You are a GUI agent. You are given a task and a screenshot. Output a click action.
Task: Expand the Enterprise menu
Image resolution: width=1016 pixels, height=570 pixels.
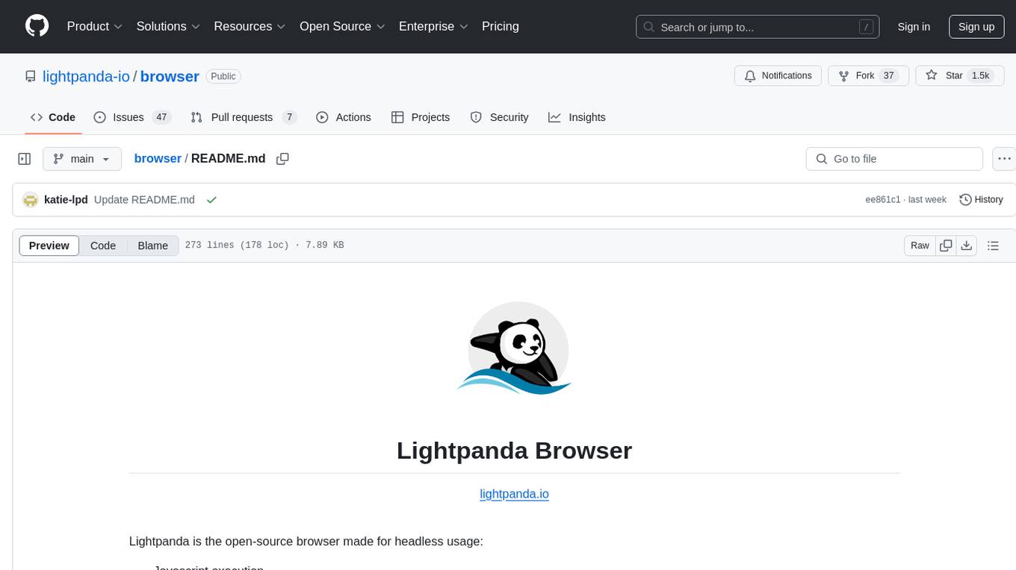433,26
